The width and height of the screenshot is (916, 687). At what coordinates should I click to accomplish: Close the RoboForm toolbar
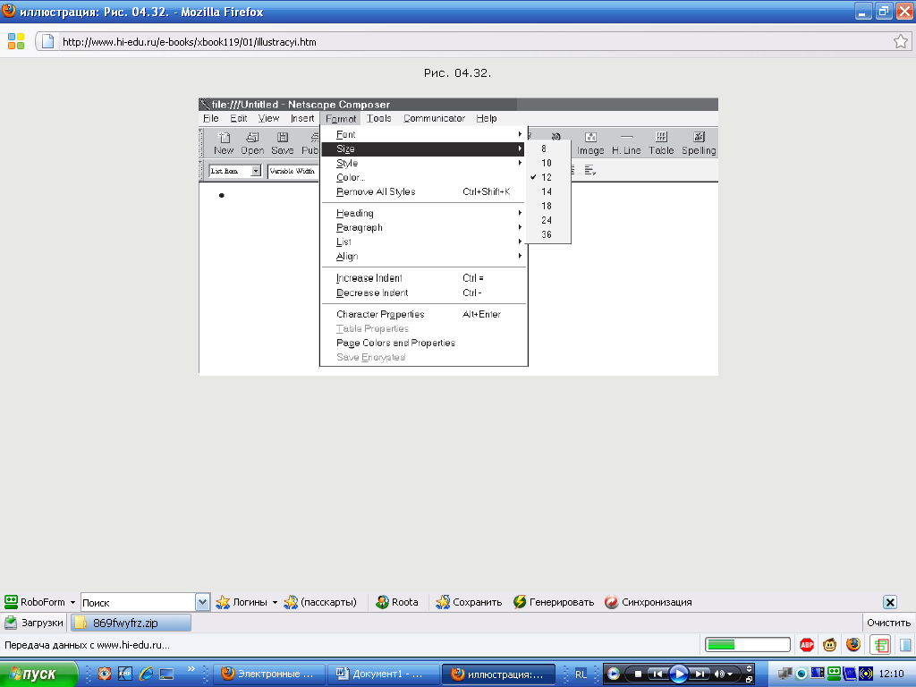point(890,602)
